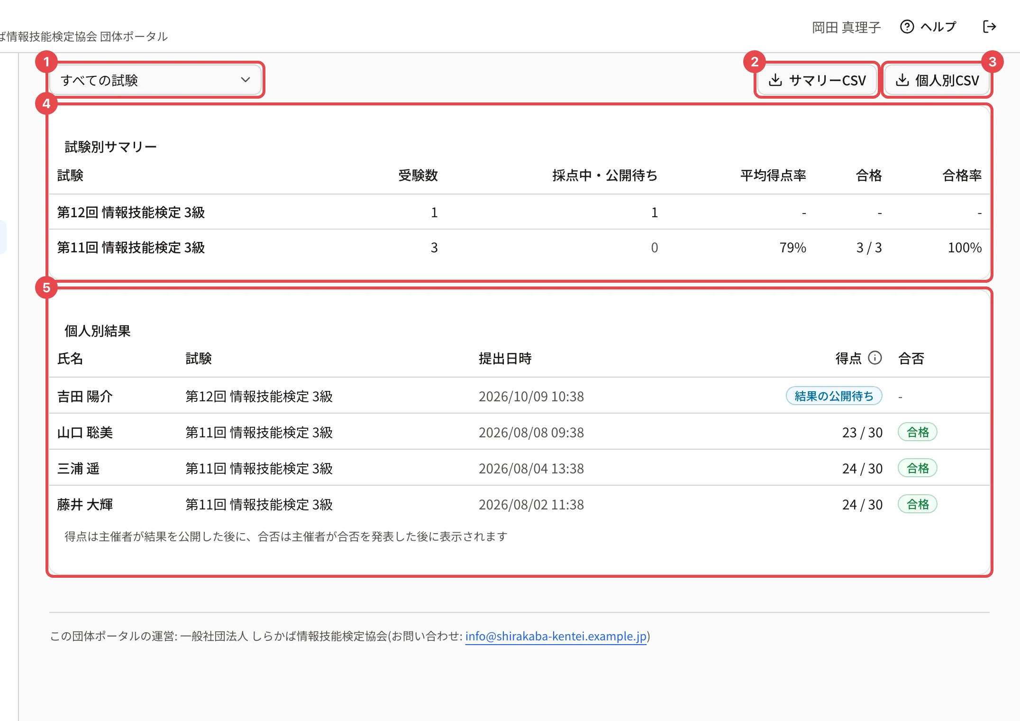Open the すべての試験 exam filter dropdown
This screenshot has width=1020, height=721.
tap(155, 80)
